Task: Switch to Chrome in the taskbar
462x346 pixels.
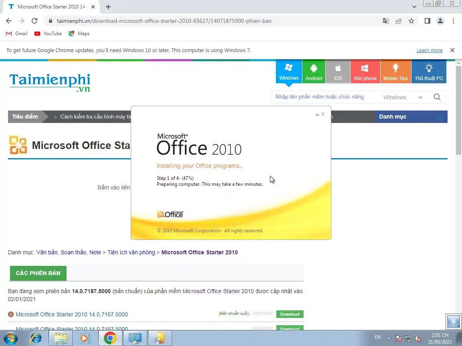Action: pos(110,338)
